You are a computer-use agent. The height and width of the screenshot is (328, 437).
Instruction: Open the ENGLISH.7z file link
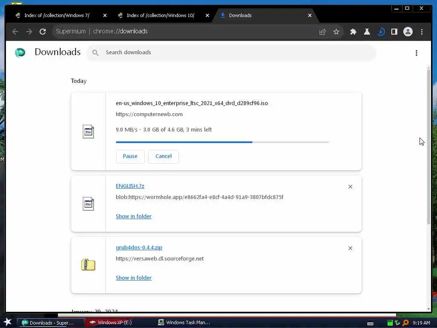coord(130,186)
